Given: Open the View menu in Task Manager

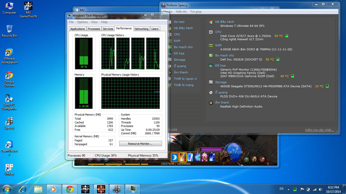Looking at the screenshot, I should pyautogui.click(x=94, y=22).
